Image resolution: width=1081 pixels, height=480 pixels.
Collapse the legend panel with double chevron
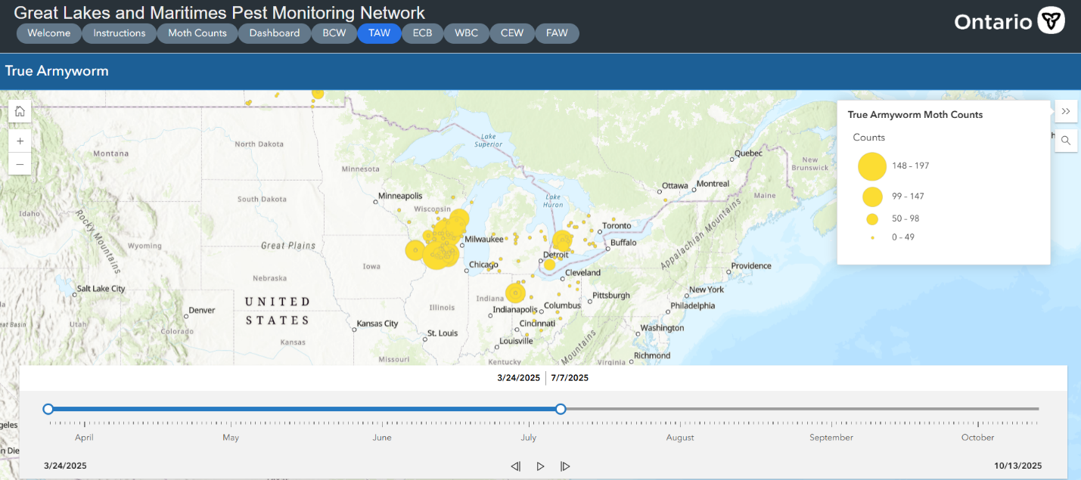pos(1066,111)
